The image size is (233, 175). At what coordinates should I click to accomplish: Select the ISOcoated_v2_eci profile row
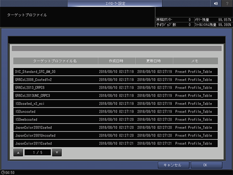click(x=115, y=103)
